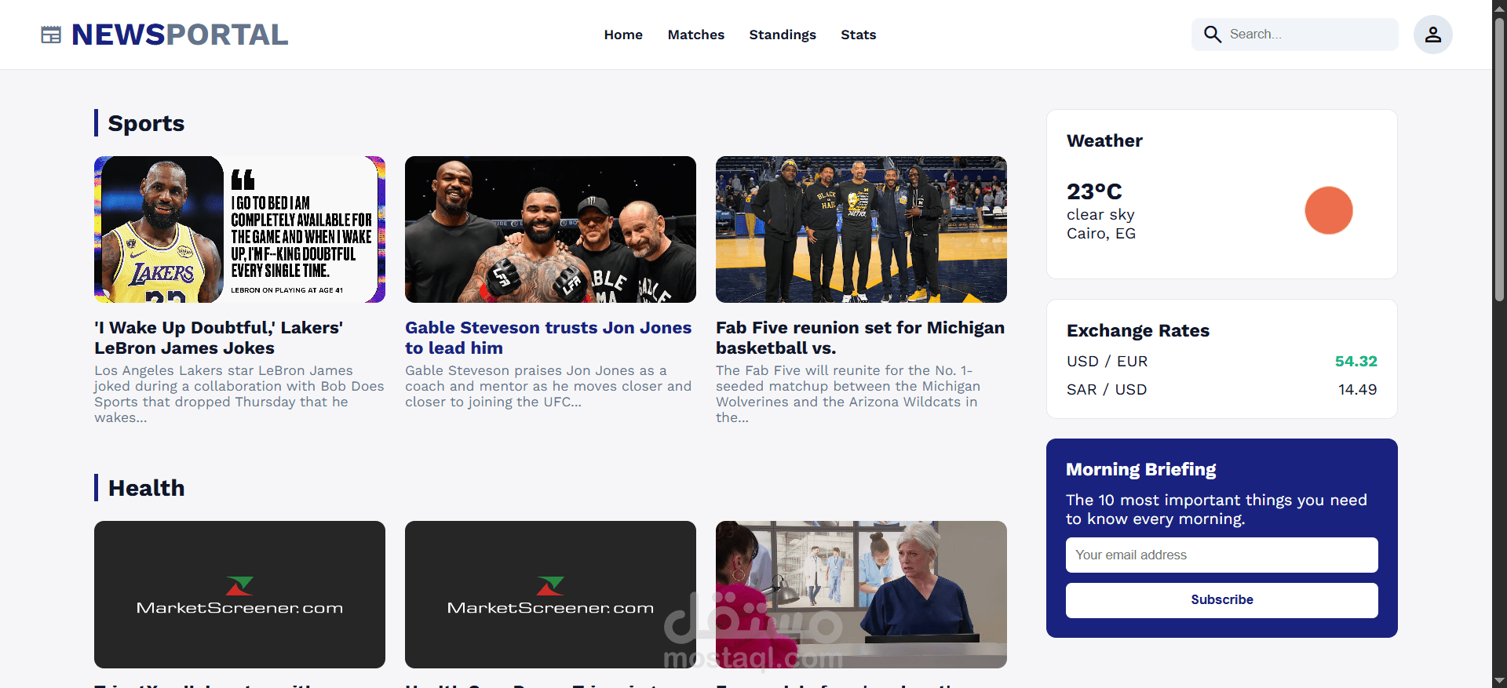This screenshot has width=1507, height=688.
Task: Open the Fab Five reunion court photo
Action: coord(861,229)
